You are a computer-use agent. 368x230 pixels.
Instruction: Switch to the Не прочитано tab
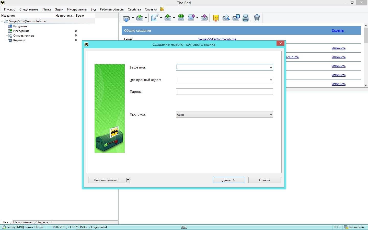pos(23,222)
